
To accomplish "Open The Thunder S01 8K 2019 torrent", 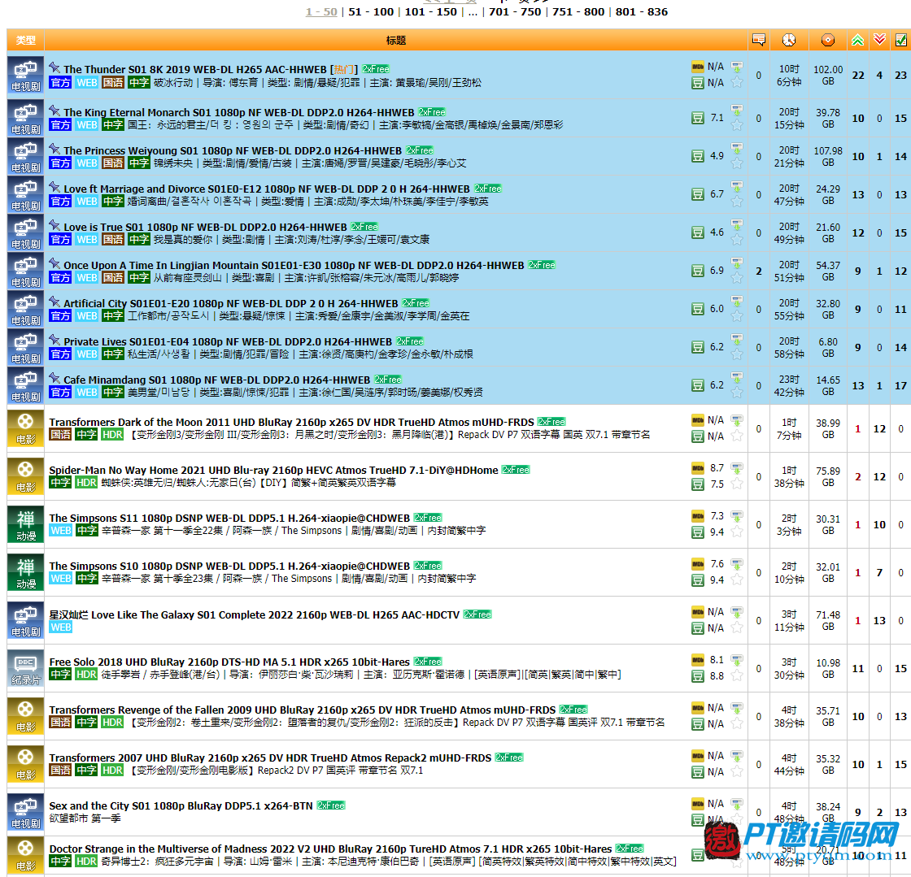I will pos(195,69).
